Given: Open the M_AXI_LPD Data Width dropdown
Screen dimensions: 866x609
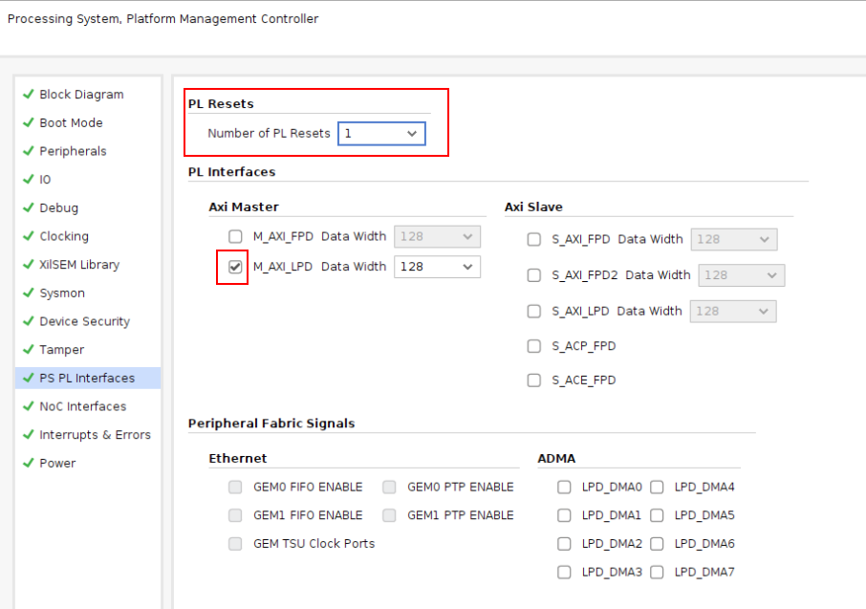Looking at the screenshot, I should click(469, 267).
